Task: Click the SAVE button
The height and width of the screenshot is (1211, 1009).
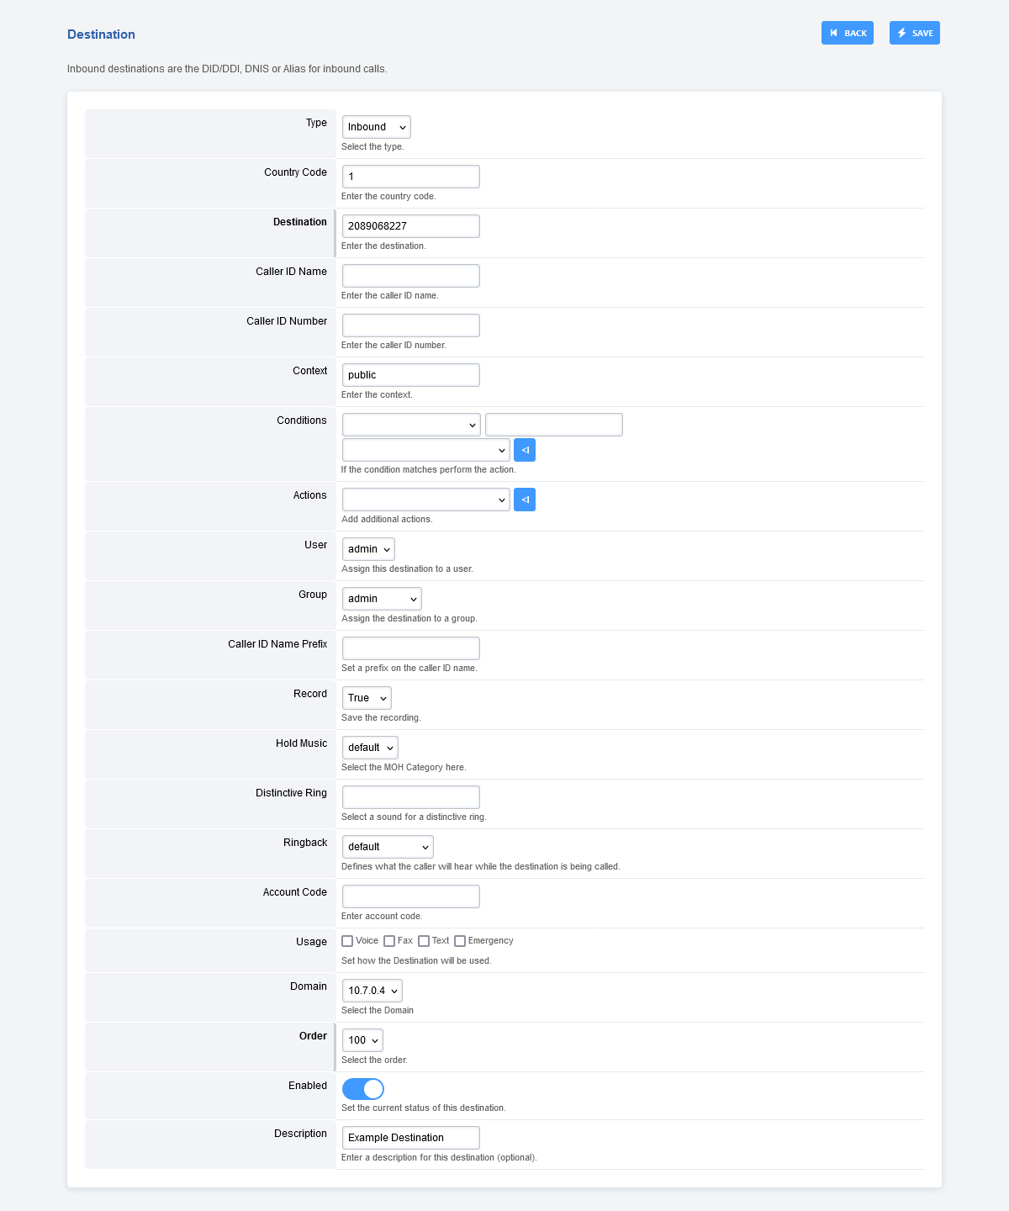Action: coord(914,33)
